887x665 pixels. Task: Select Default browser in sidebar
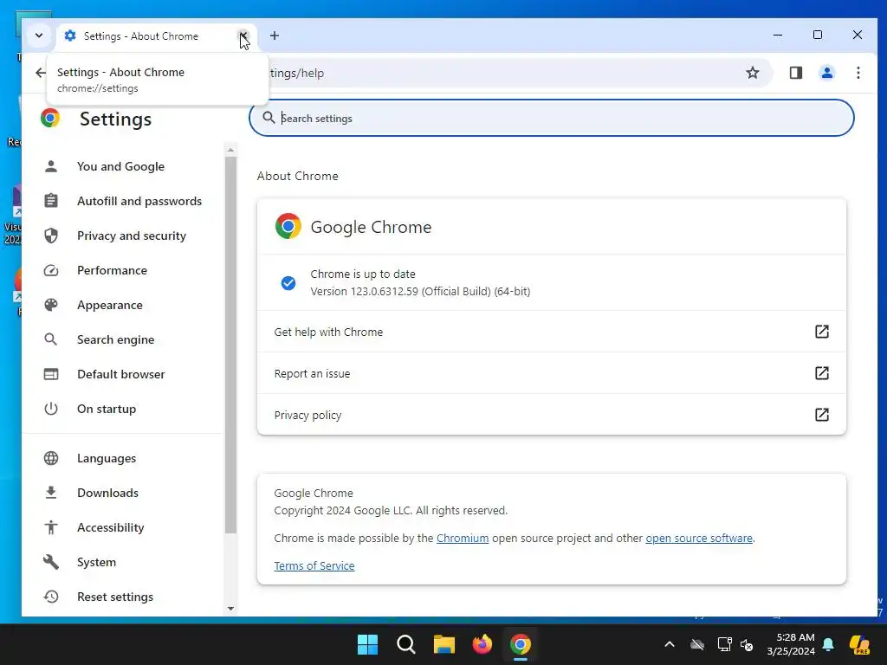pos(121,374)
